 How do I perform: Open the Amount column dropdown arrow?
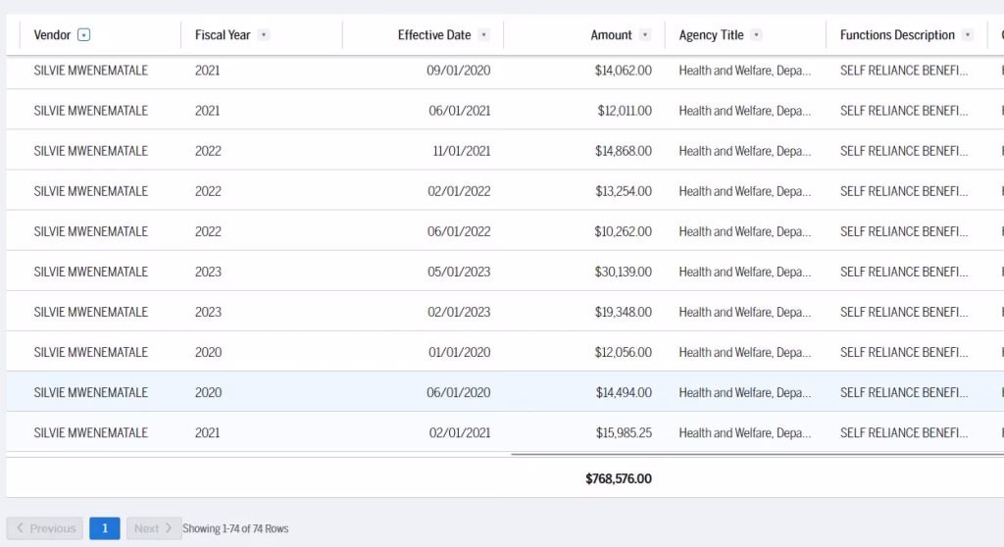tap(645, 35)
